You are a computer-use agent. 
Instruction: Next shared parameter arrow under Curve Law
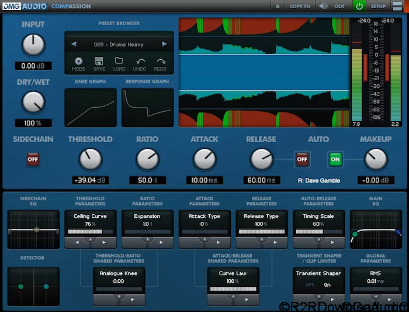(247, 300)
